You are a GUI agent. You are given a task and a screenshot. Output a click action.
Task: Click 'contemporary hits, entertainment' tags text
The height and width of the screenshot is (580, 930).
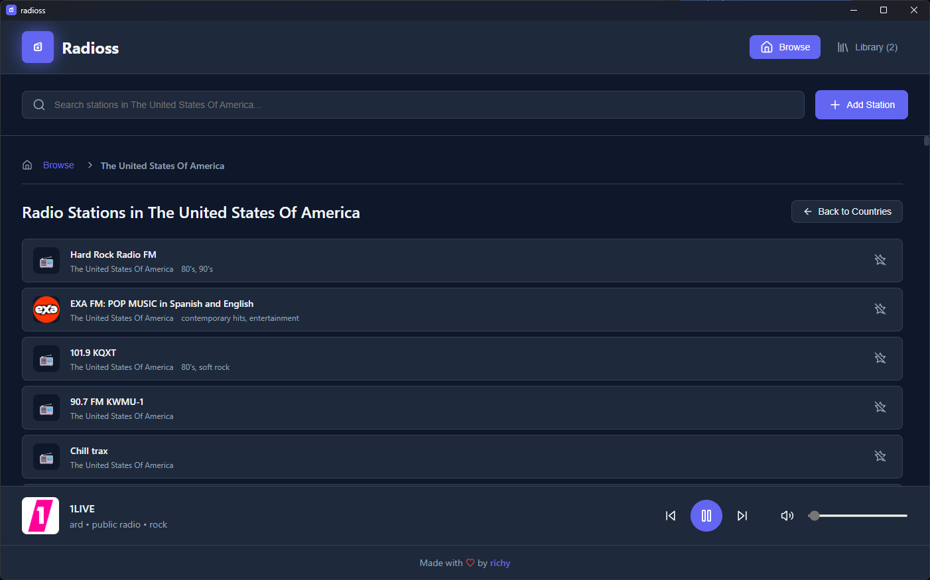[x=240, y=318]
